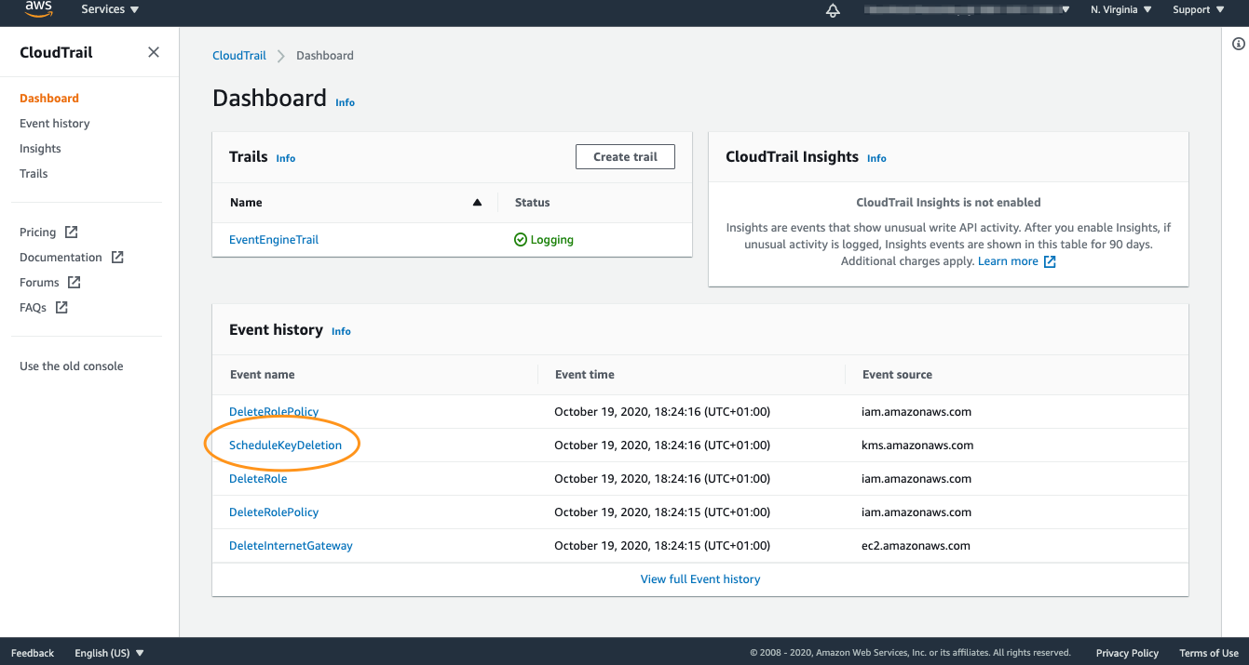
Task: Open the FAQs link in the sidebar
Action: tap(33, 307)
